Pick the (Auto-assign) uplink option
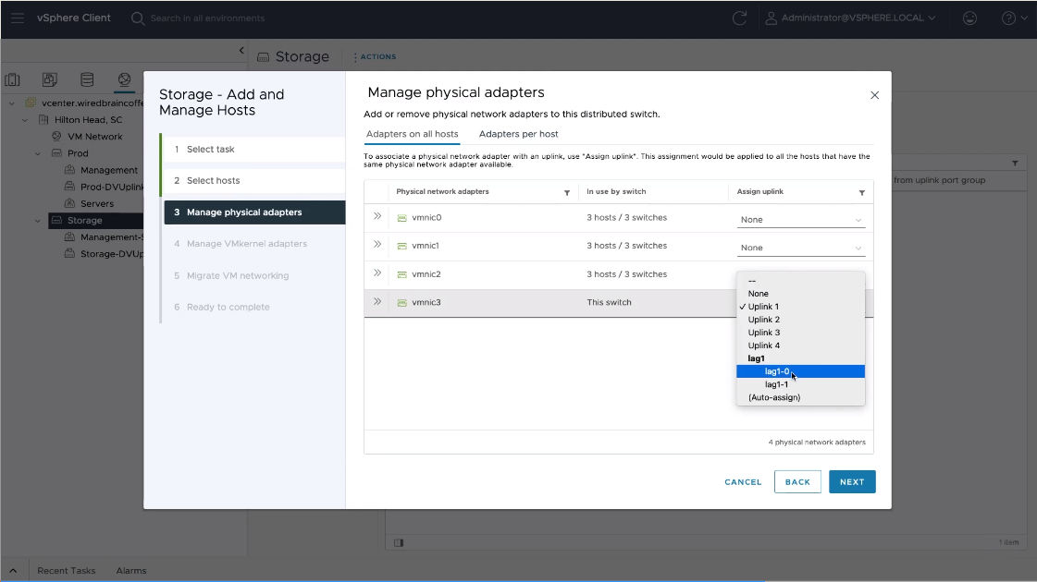 click(774, 397)
